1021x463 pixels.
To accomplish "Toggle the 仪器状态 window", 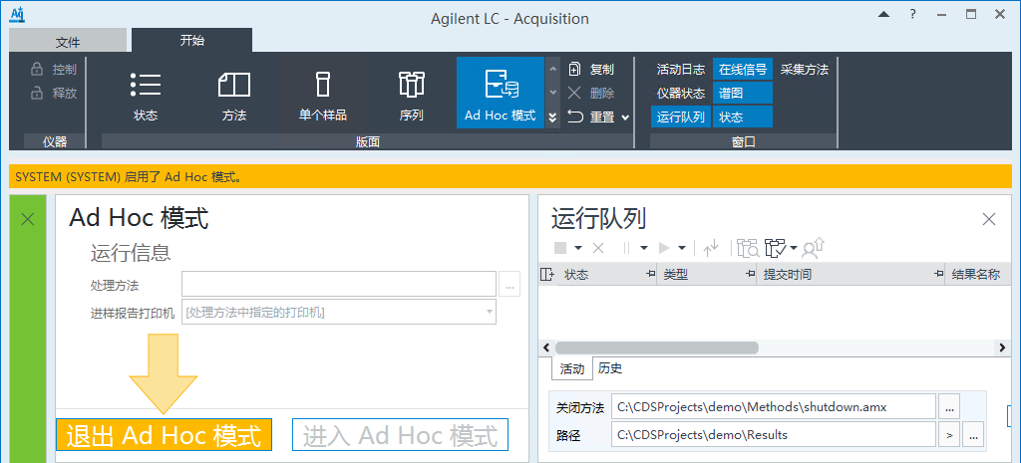I will point(681,93).
